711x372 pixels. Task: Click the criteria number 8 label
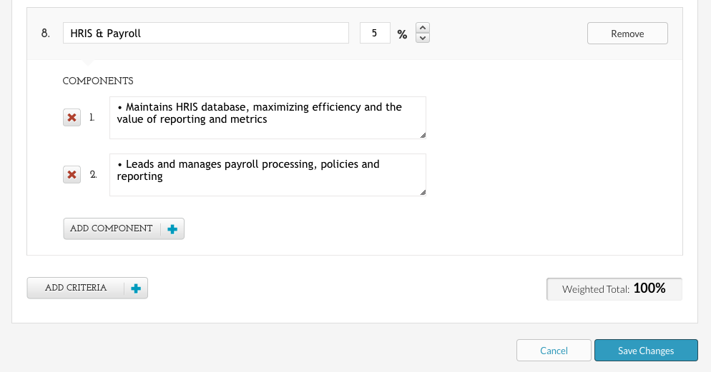pyautogui.click(x=45, y=33)
